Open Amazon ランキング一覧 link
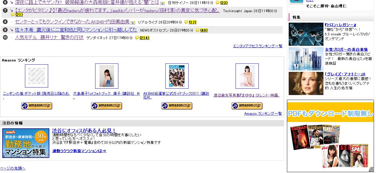This screenshot has height=173, width=376. coord(263,114)
